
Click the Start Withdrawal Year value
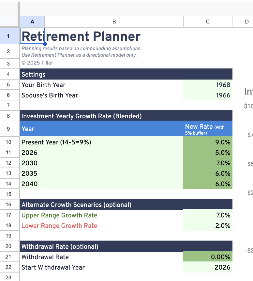pyautogui.click(x=208, y=267)
